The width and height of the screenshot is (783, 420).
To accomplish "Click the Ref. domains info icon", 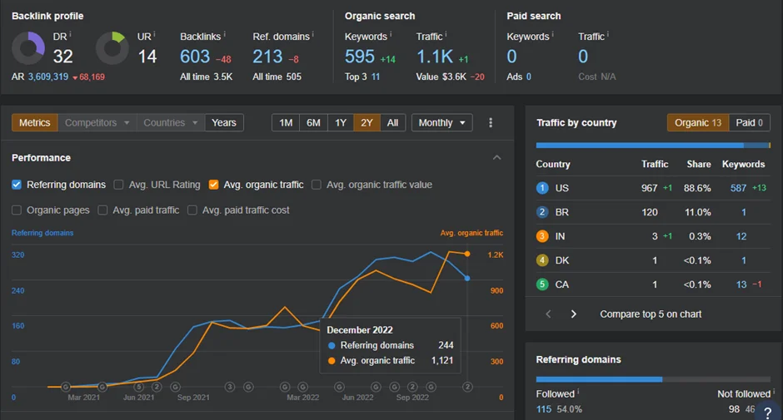I will [x=313, y=34].
